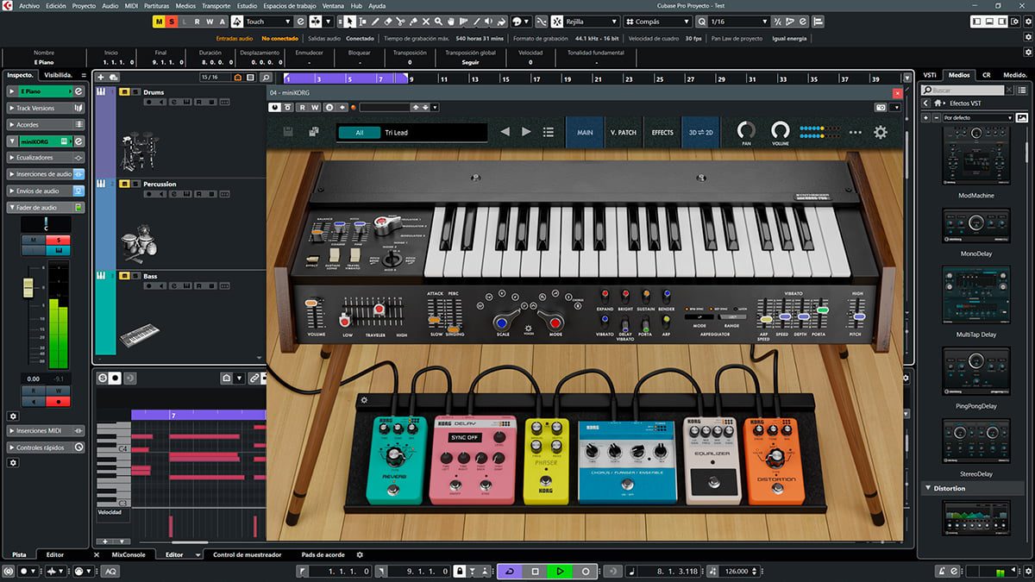Click the All preset category button
The width and height of the screenshot is (1035, 582).
[359, 133]
